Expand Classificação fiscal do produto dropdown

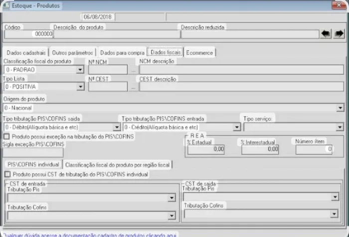tap(80, 70)
